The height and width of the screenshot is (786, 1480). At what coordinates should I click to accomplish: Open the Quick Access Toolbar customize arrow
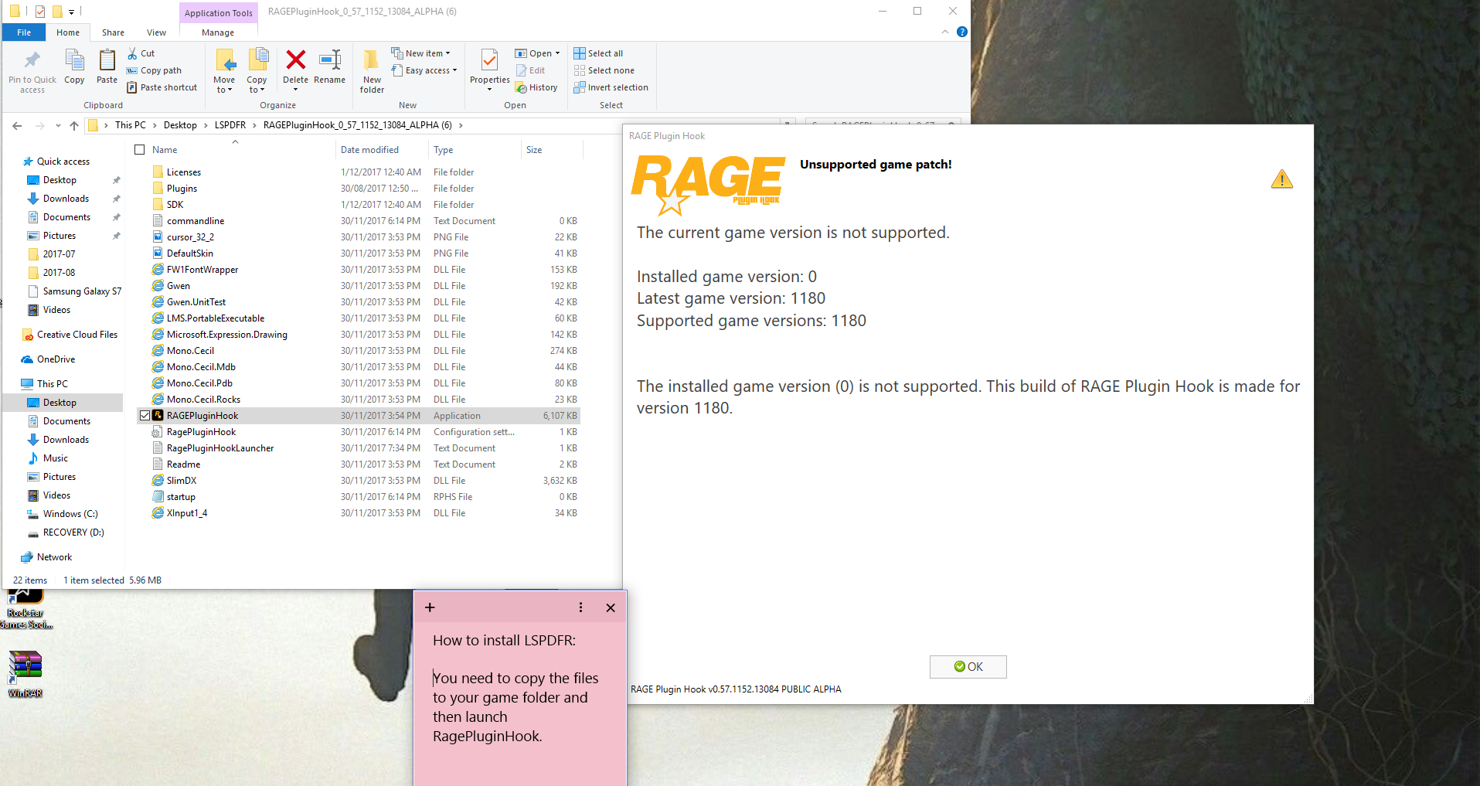tap(71, 12)
